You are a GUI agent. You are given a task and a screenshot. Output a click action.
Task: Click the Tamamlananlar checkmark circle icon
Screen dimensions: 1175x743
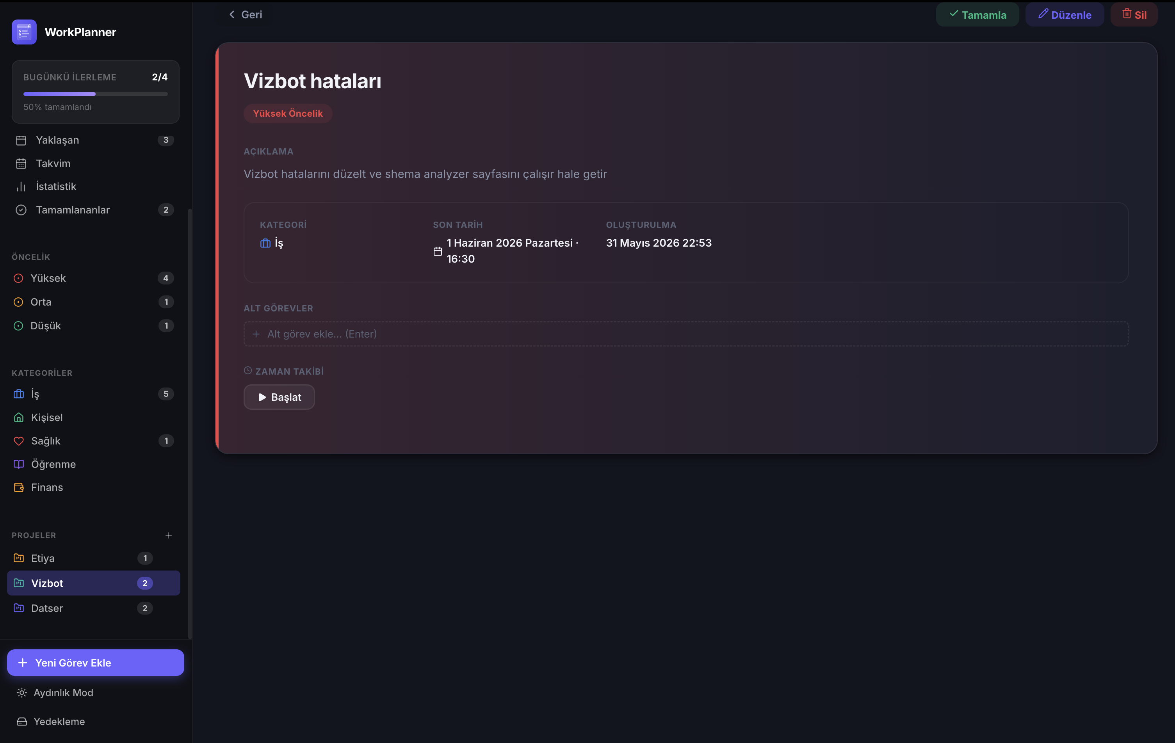tap(21, 210)
